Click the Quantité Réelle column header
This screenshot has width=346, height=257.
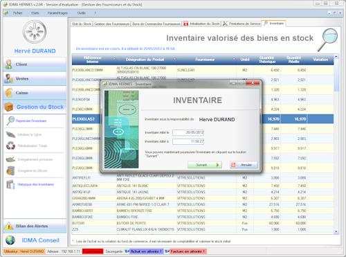pyautogui.click(x=293, y=60)
